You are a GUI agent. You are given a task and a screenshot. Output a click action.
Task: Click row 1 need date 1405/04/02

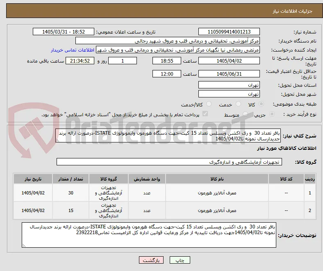pos(33,193)
